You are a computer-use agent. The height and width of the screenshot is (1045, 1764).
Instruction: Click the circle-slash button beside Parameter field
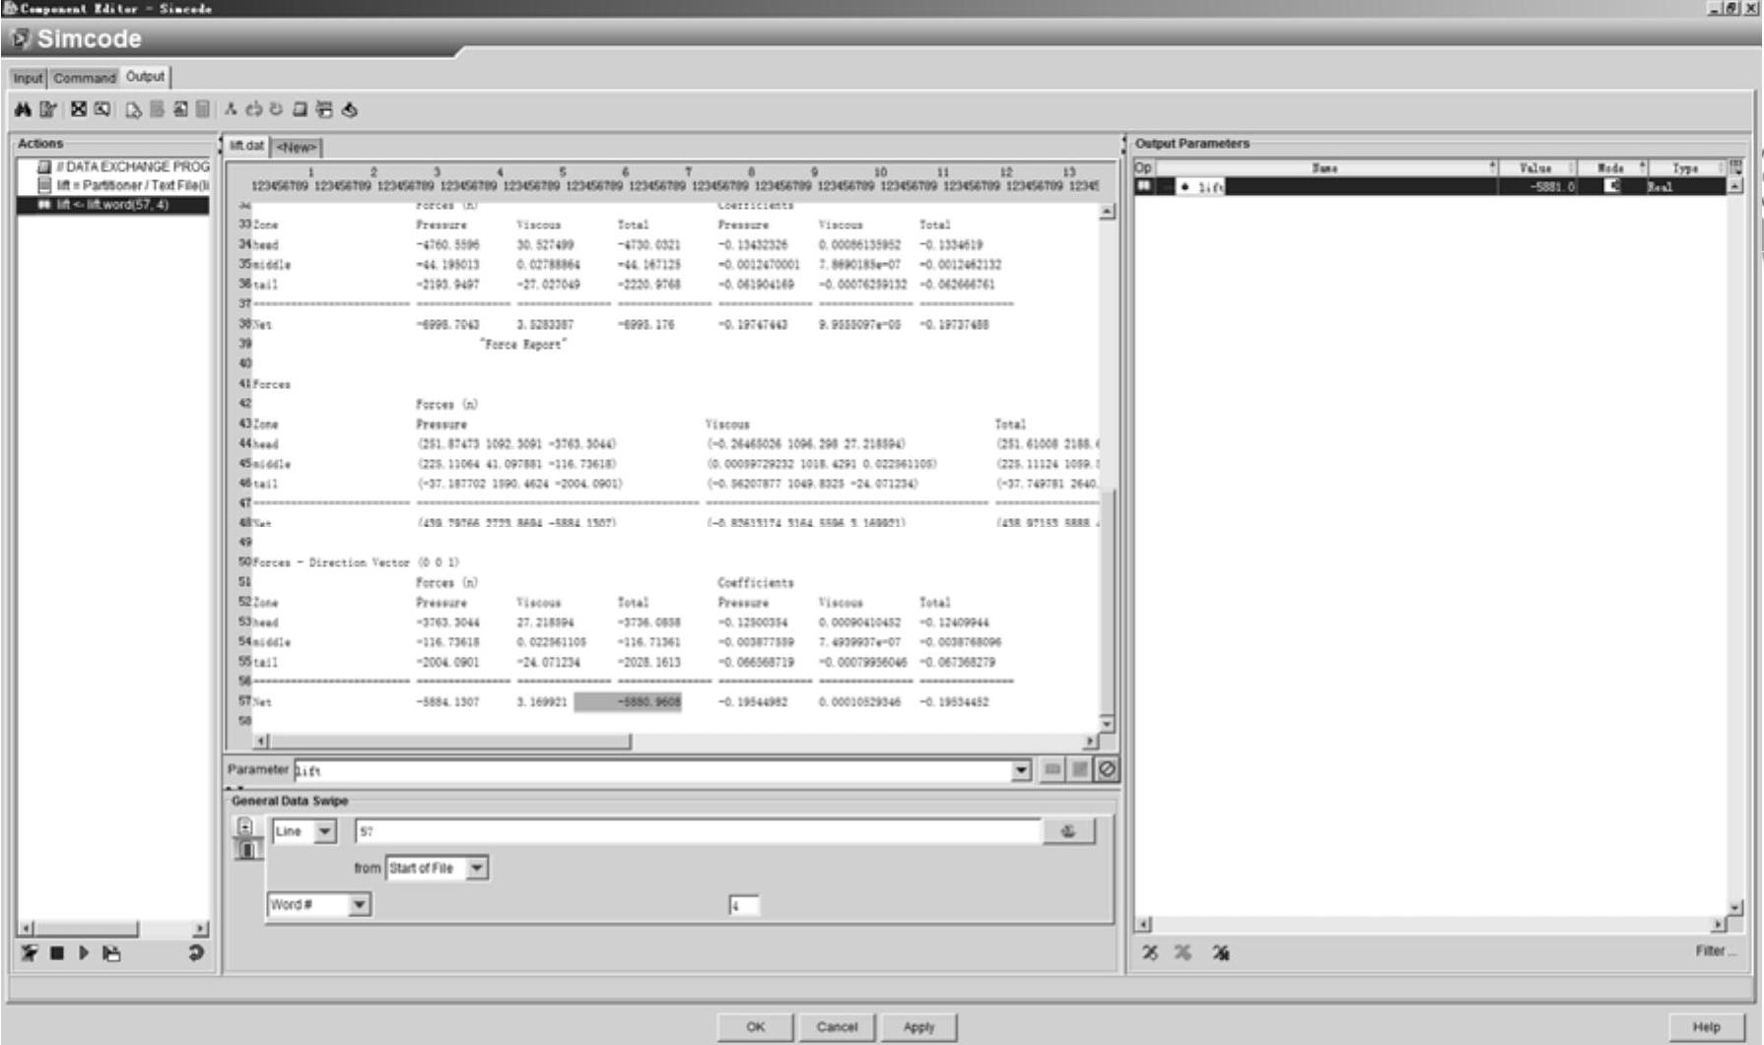(x=1107, y=769)
